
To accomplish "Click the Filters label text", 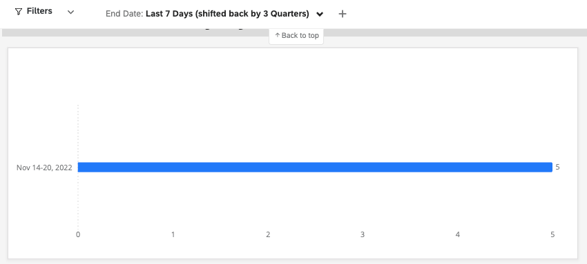I will (39, 11).
